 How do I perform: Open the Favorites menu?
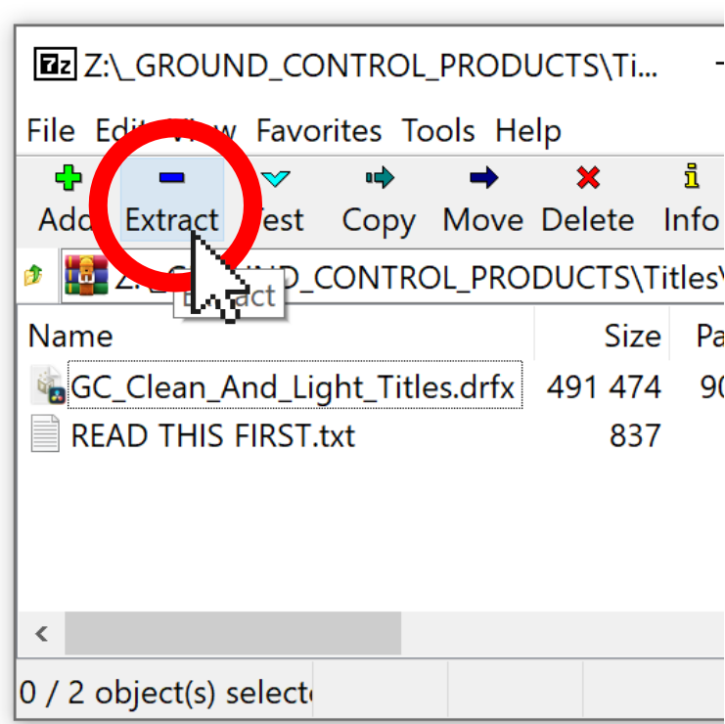coord(319,130)
